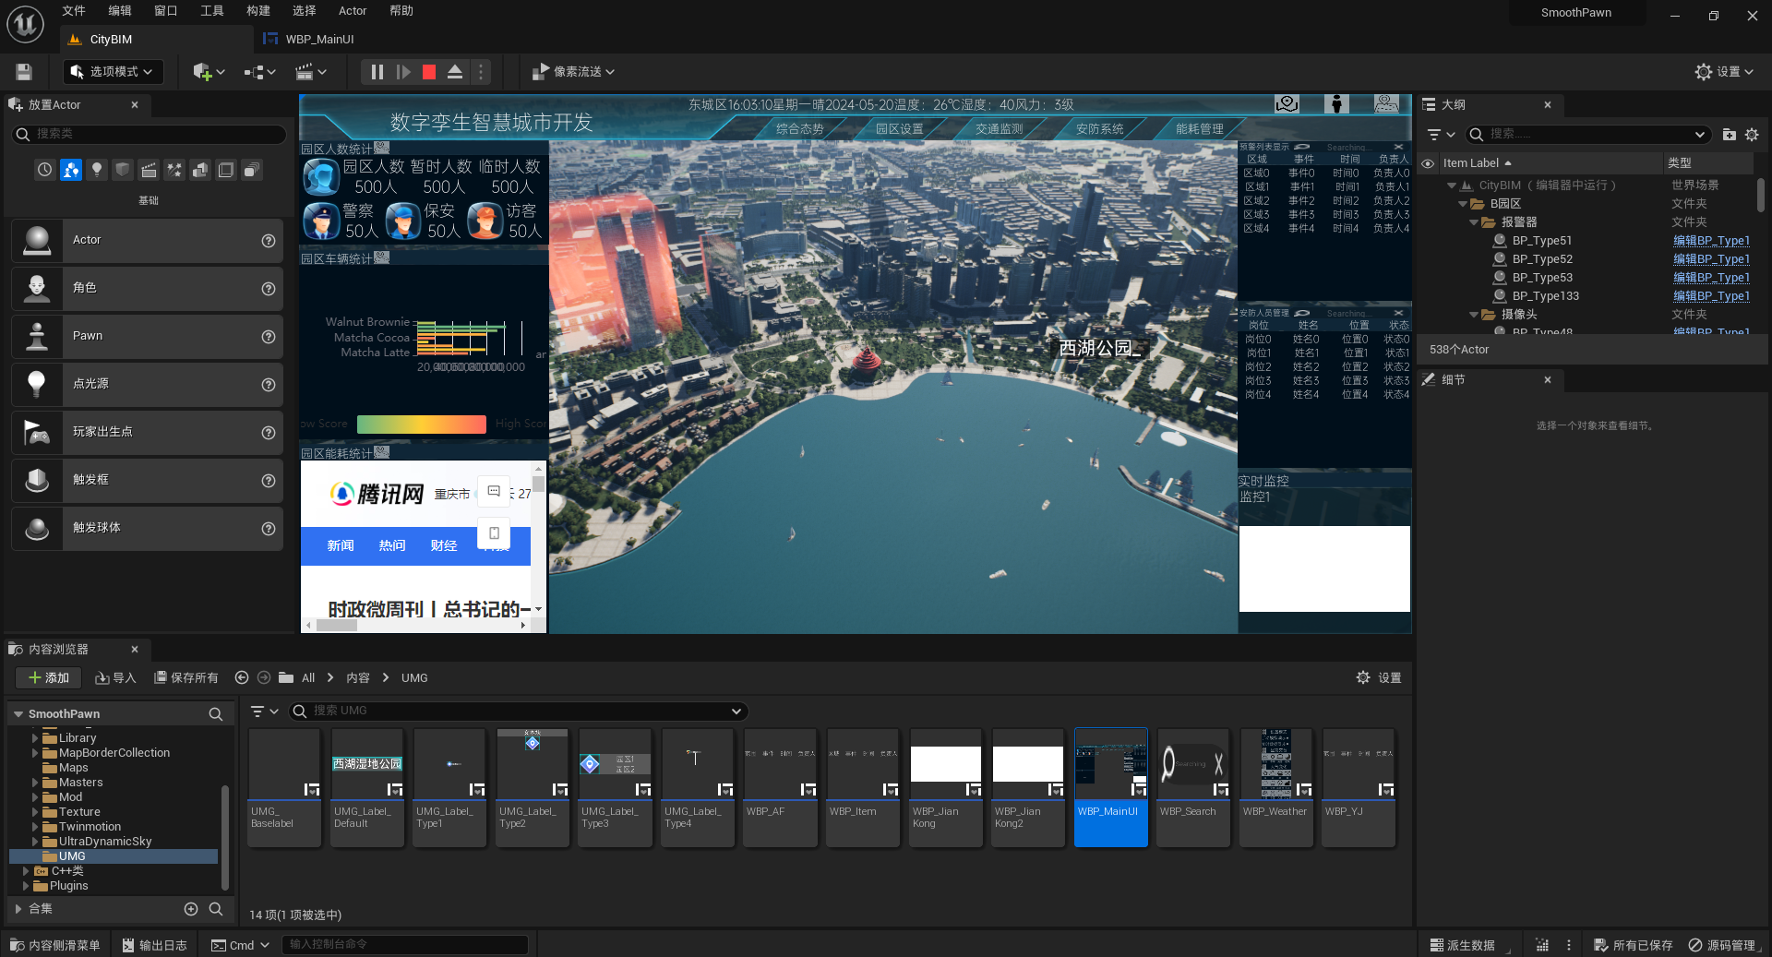
Task: Open the 选项模式 dropdown
Action: coord(113,72)
